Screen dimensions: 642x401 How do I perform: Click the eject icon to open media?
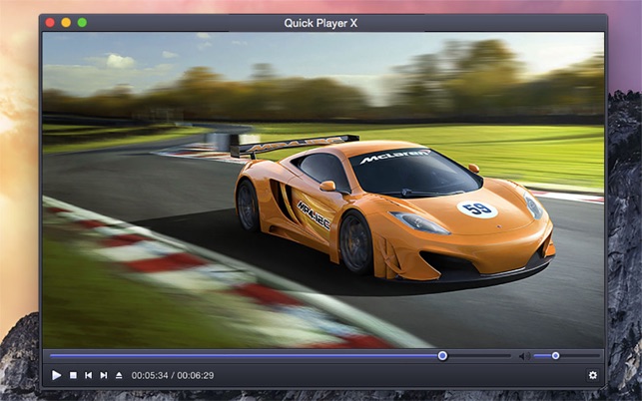pyautogui.click(x=118, y=375)
